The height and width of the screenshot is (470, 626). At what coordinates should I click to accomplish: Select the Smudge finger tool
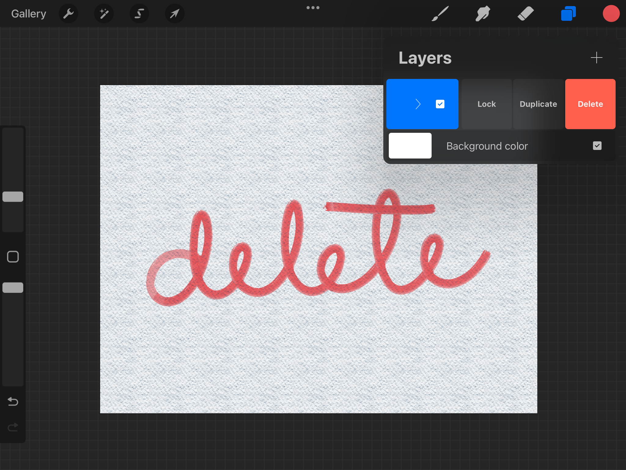point(483,13)
